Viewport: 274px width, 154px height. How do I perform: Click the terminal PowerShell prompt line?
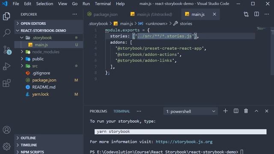tap(167, 152)
